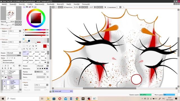
Task: Open brush Режим dropdown
Action: click(42, 66)
